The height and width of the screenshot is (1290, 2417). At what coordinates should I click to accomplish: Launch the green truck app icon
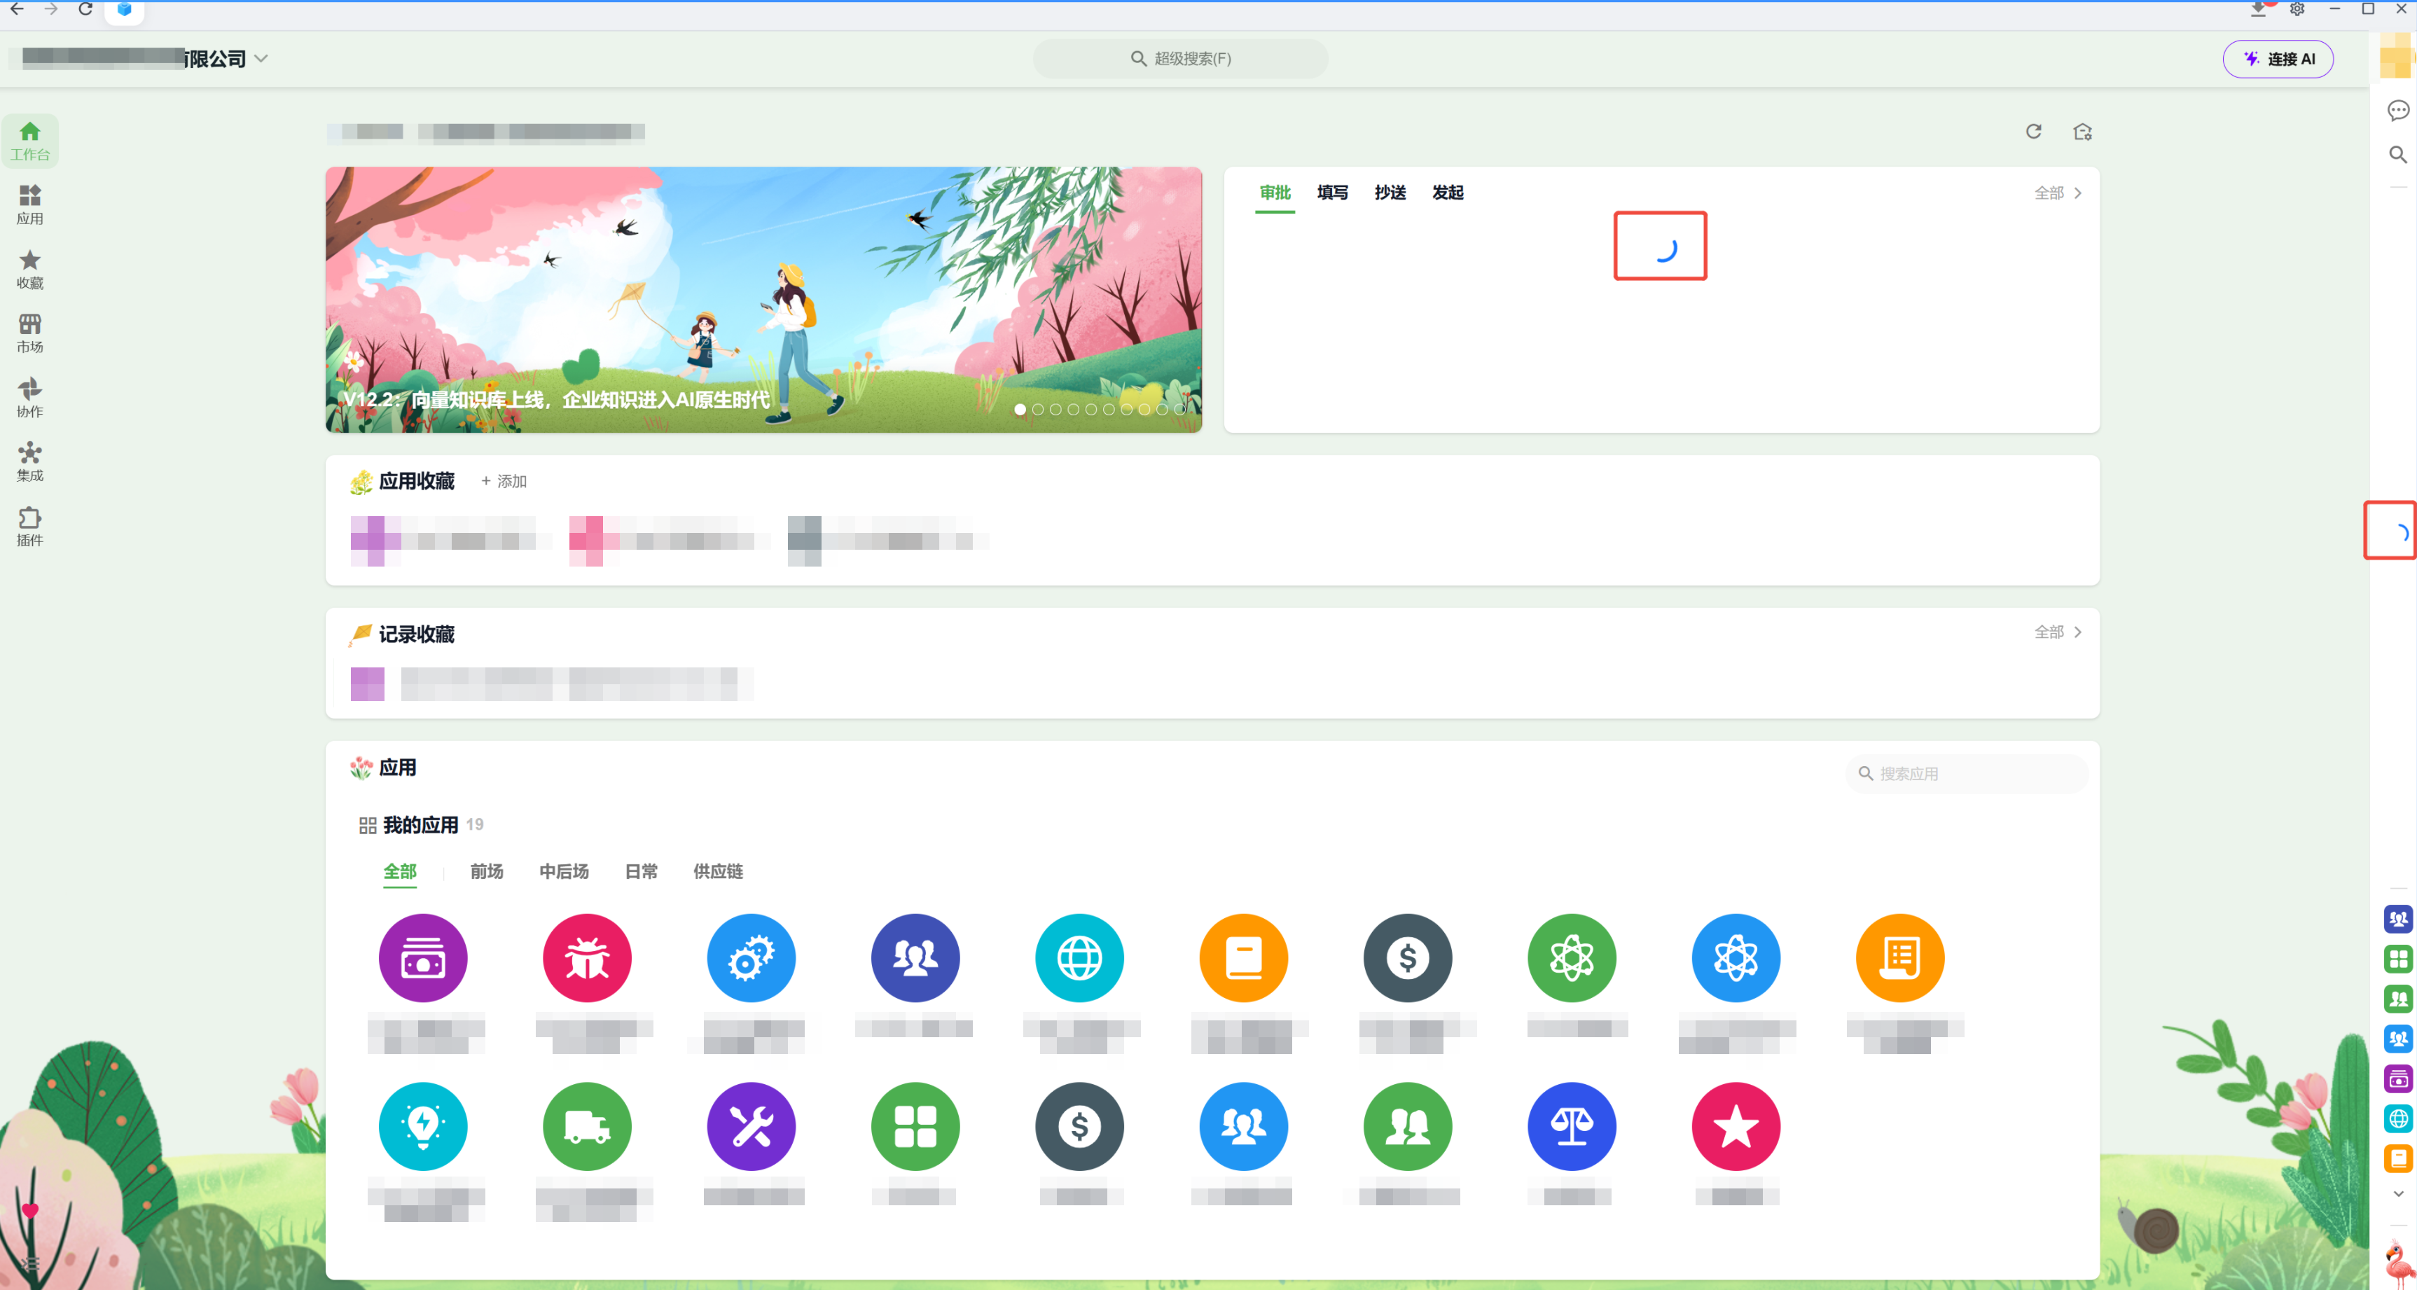[x=586, y=1126]
